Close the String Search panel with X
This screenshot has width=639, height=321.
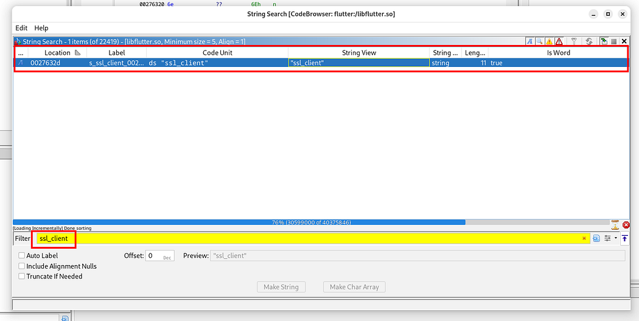624,41
